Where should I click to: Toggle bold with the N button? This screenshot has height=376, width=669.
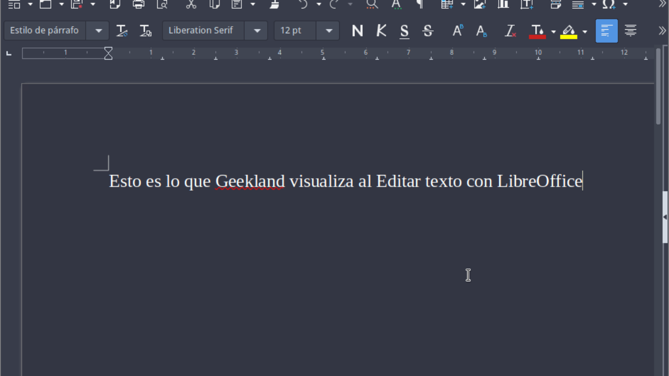coord(357,31)
